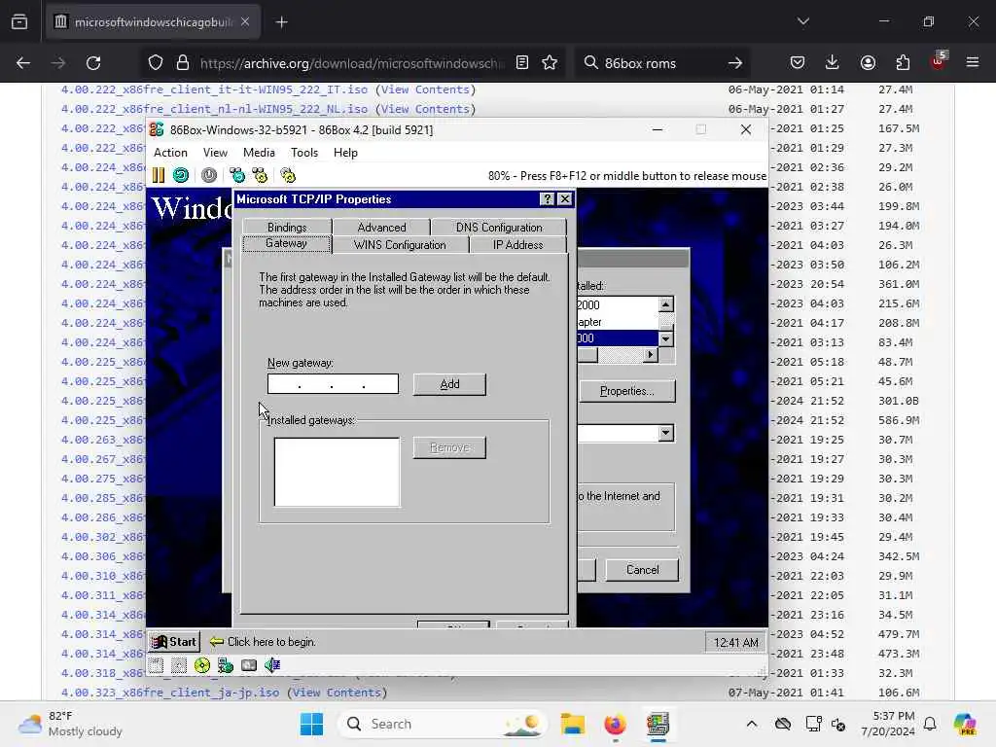This screenshot has height=747, width=996.
Task: Open Firefox account icon
Action: (x=868, y=63)
